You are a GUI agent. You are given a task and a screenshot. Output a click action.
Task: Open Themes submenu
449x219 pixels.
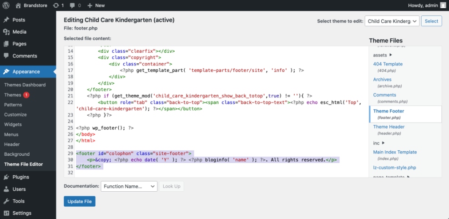[13, 95]
